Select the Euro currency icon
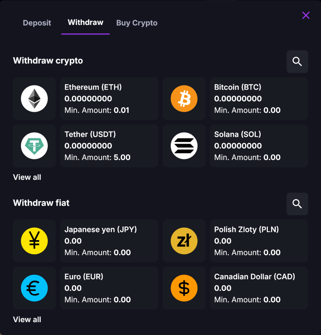Viewport: 321px width, 335px height. coord(34,288)
